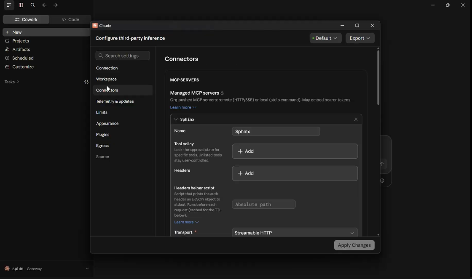This screenshot has width=472, height=279.
Task: Click the Name field containing Sphinx
Action: (276, 131)
